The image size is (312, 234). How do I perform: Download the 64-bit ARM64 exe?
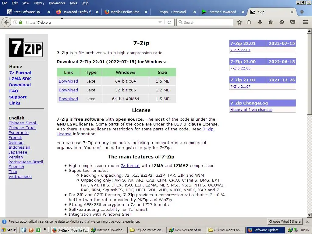tap(68, 99)
